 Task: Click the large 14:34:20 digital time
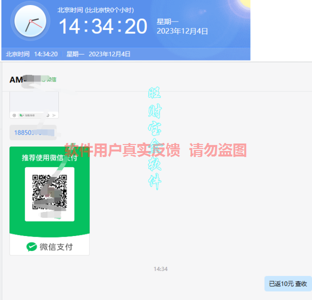[103, 26]
